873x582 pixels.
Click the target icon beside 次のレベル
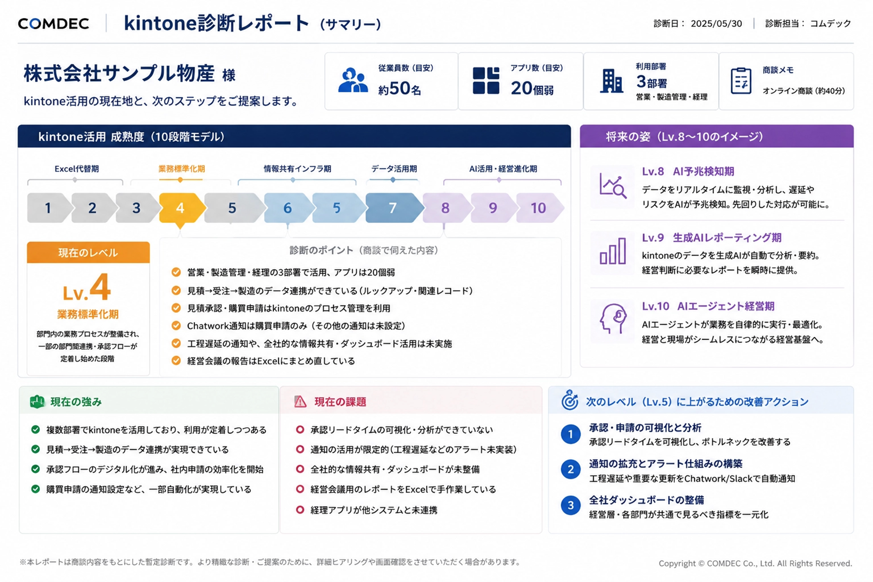(570, 400)
